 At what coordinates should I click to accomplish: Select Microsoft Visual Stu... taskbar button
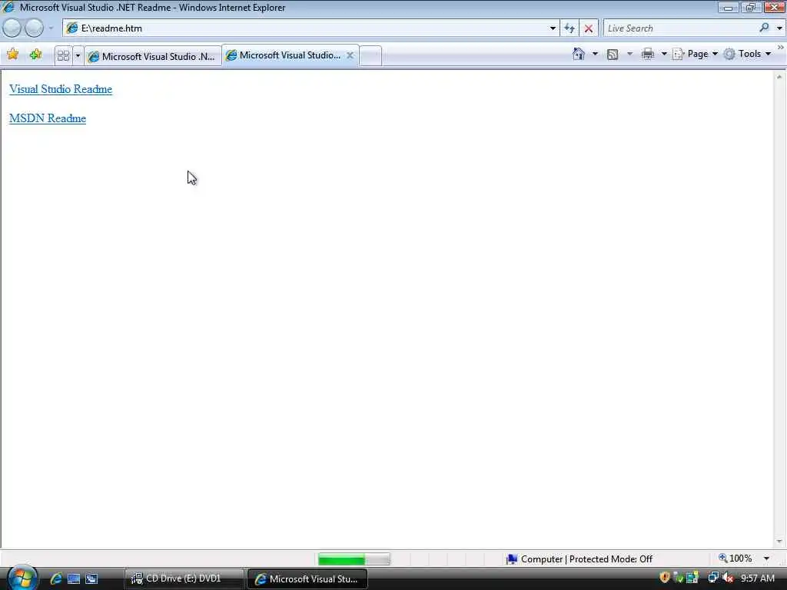(307, 578)
